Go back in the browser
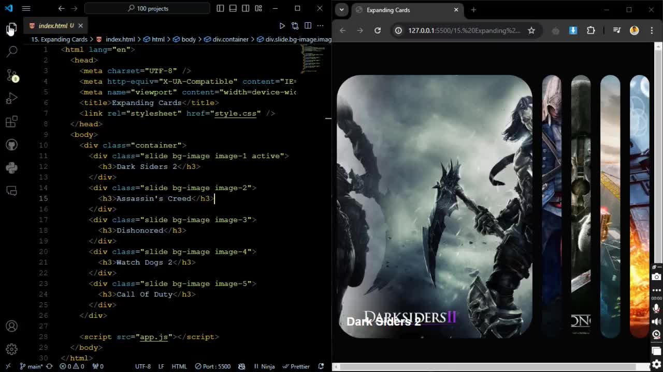 342,30
